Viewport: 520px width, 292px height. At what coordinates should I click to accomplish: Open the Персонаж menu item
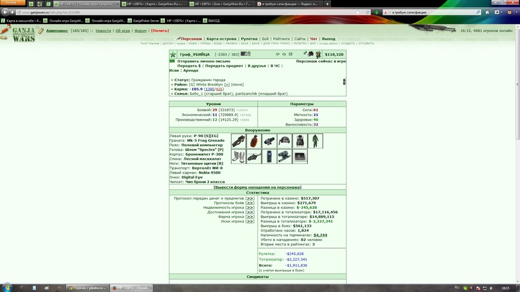[x=191, y=39]
